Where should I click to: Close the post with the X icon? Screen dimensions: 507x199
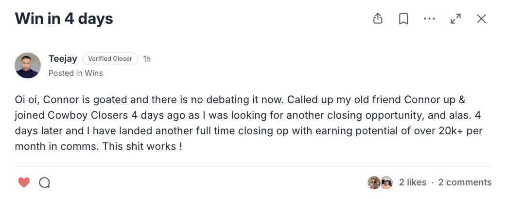(x=481, y=19)
